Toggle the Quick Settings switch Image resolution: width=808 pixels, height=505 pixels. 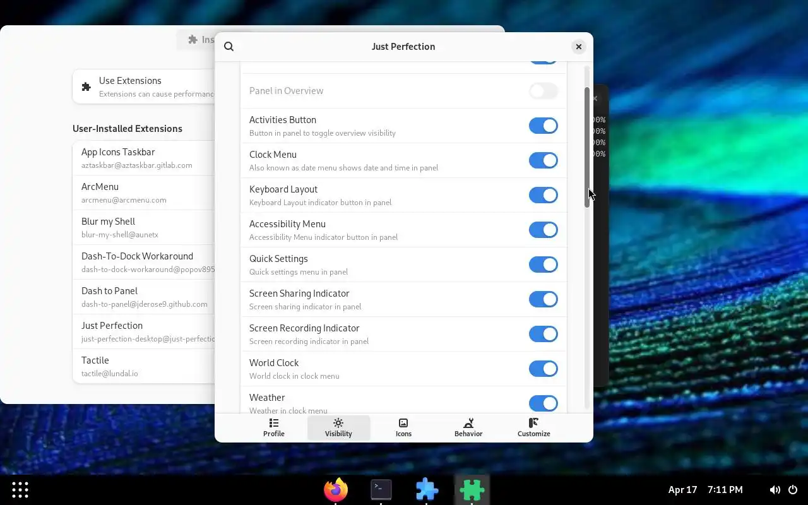(x=544, y=264)
